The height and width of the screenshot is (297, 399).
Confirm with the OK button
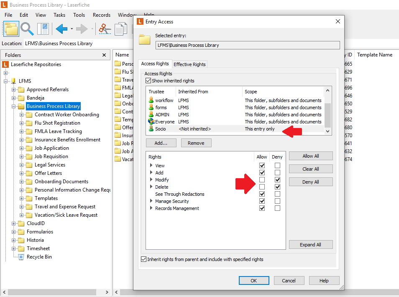coord(254,280)
